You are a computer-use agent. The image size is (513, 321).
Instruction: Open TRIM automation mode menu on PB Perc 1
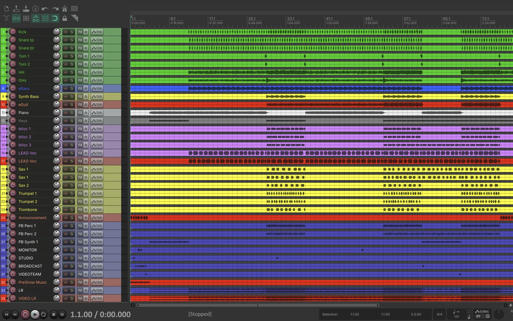[97, 226]
